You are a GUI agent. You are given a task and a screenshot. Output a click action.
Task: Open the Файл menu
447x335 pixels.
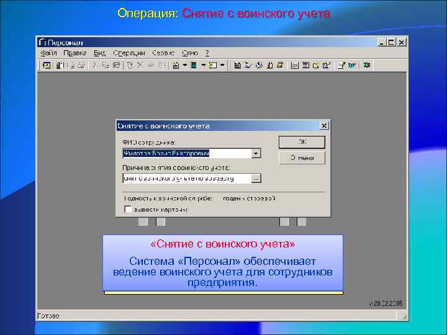pos(49,53)
